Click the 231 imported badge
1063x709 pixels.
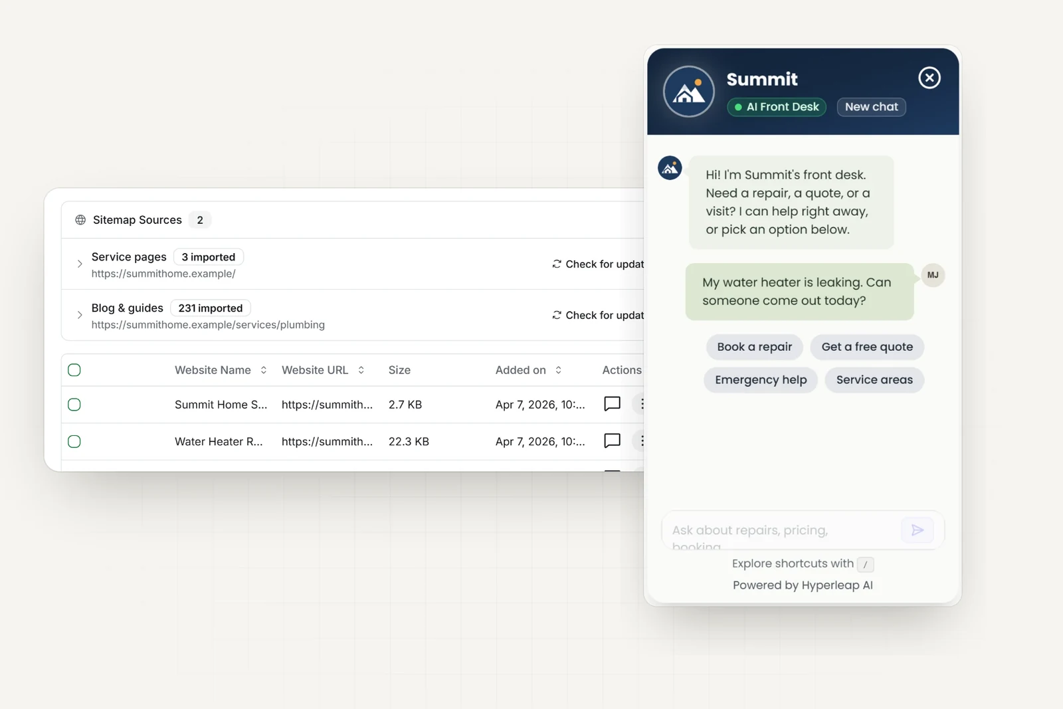[211, 308]
